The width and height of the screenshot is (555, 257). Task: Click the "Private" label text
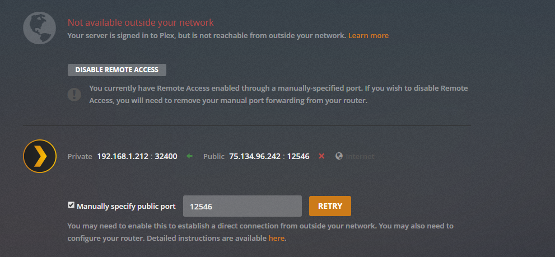[x=80, y=156]
